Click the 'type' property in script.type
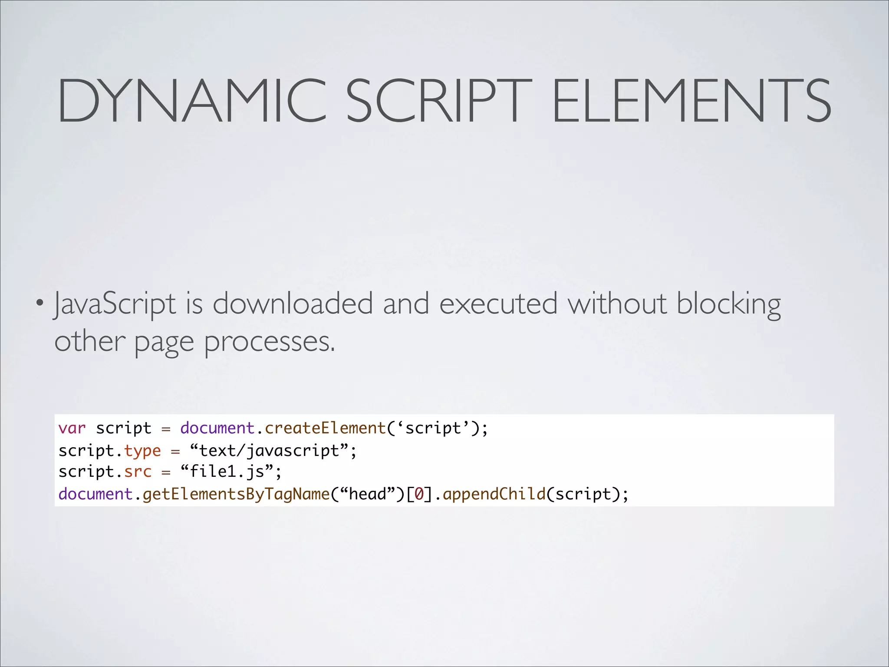 [x=142, y=451]
